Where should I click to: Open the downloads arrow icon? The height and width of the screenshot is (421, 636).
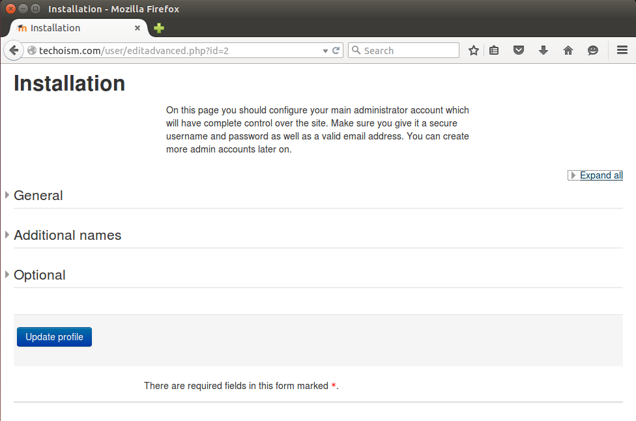point(543,50)
